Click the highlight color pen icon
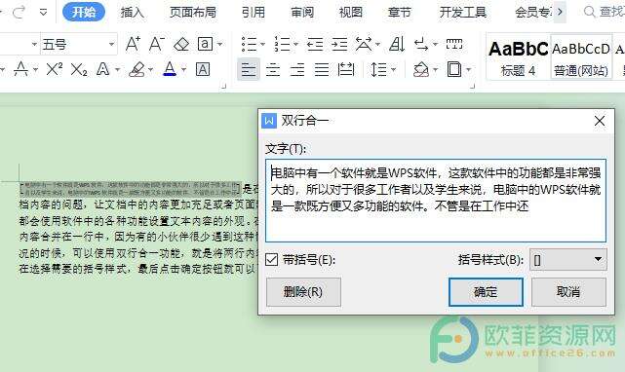The width and height of the screenshot is (625, 372). [137, 70]
